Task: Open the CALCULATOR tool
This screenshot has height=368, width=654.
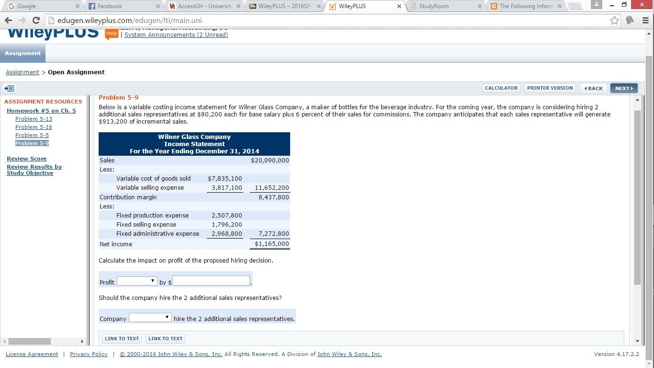Action: 501,88
